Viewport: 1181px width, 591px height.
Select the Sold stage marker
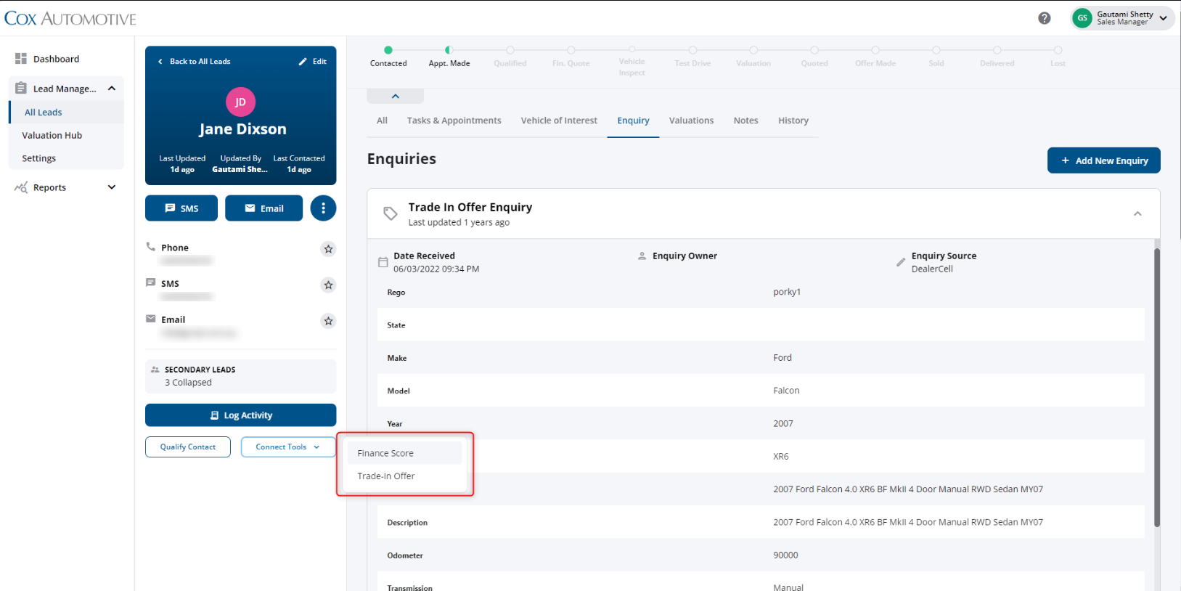coord(936,50)
